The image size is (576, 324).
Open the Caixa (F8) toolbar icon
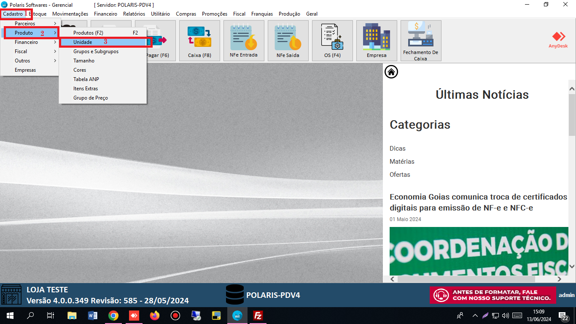tap(199, 40)
